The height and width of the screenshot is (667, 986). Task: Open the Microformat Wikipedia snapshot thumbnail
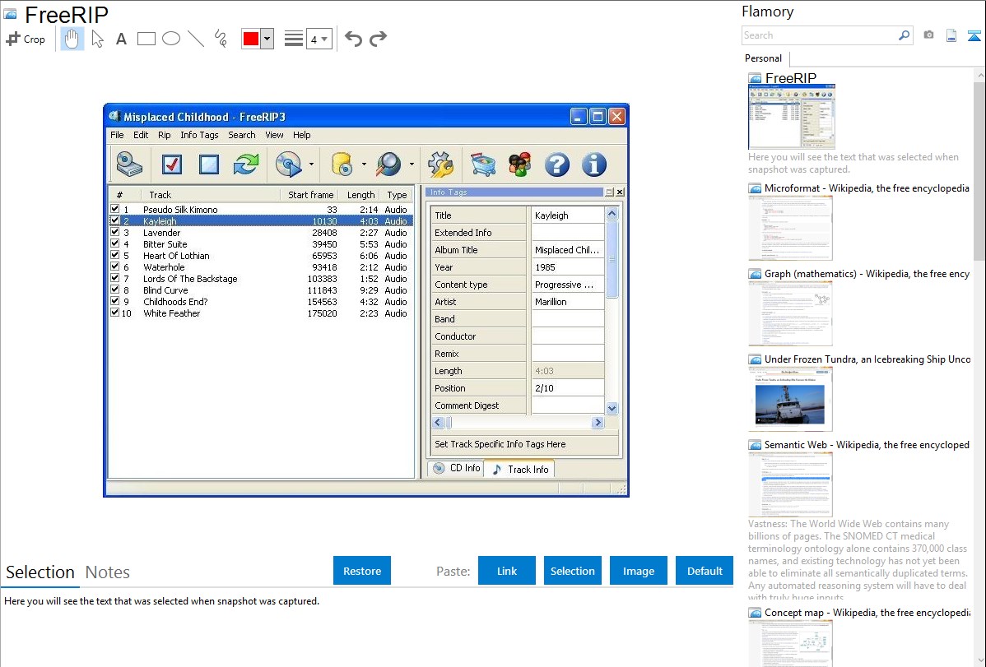point(790,228)
